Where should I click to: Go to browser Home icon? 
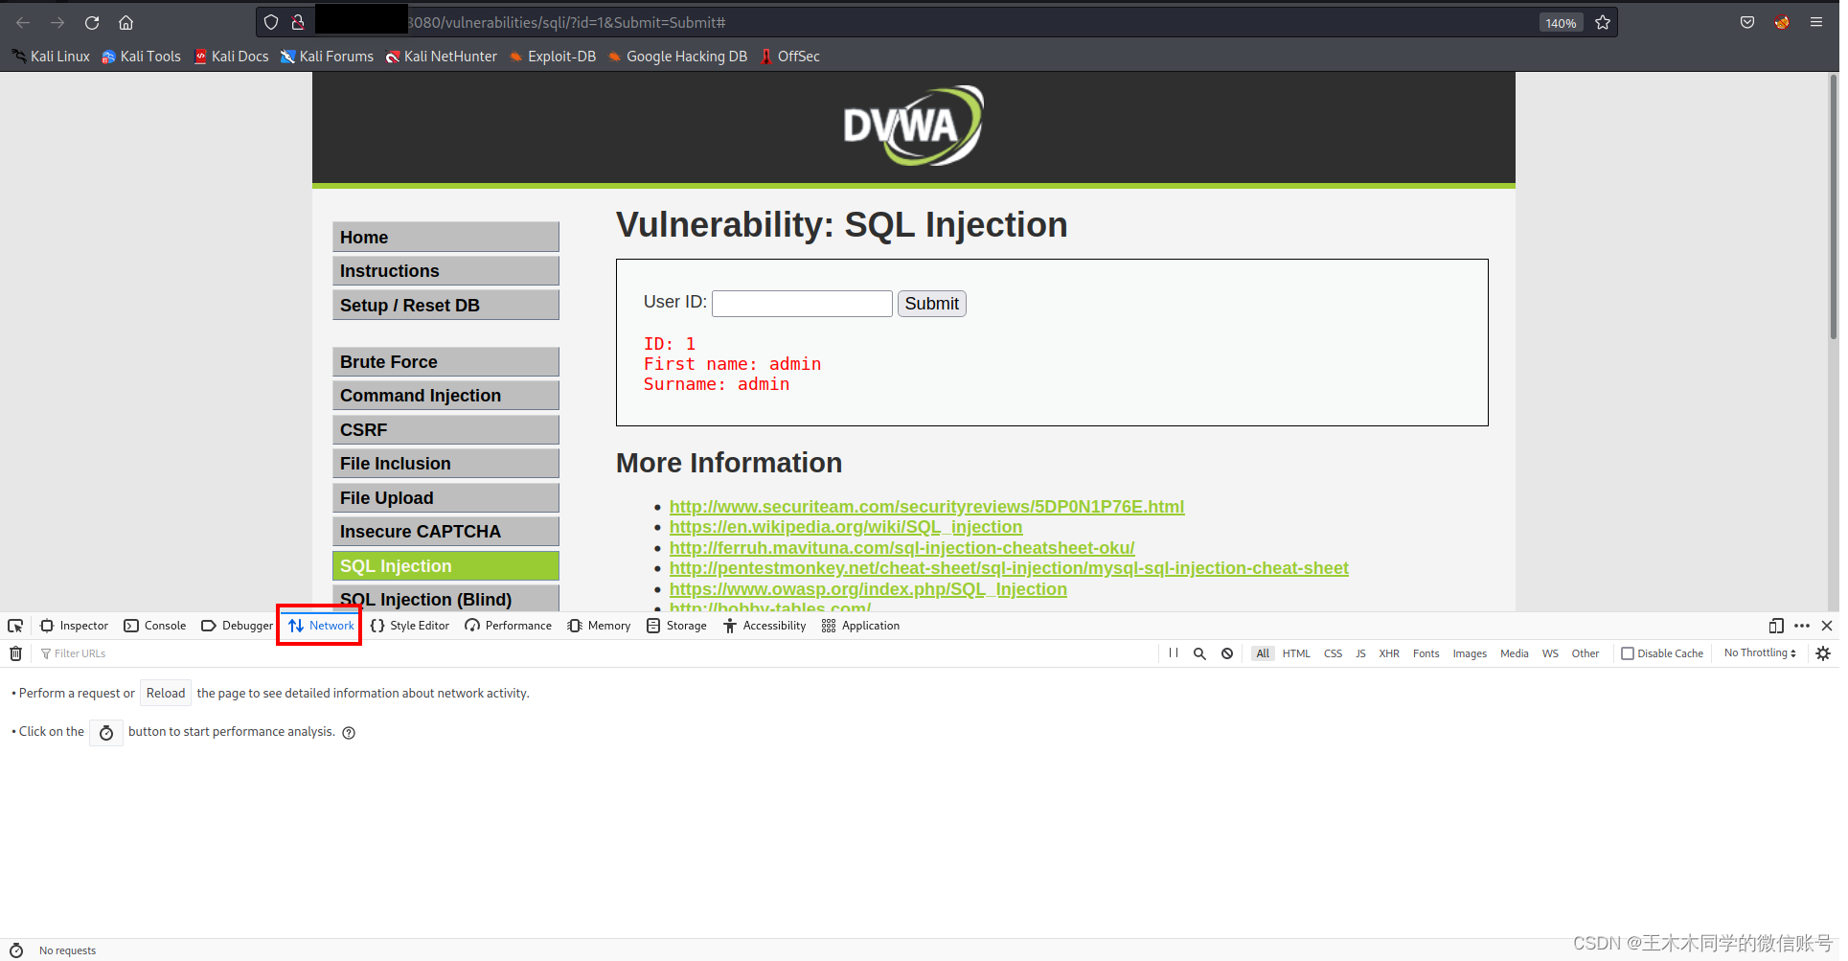[x=125, y=22]
